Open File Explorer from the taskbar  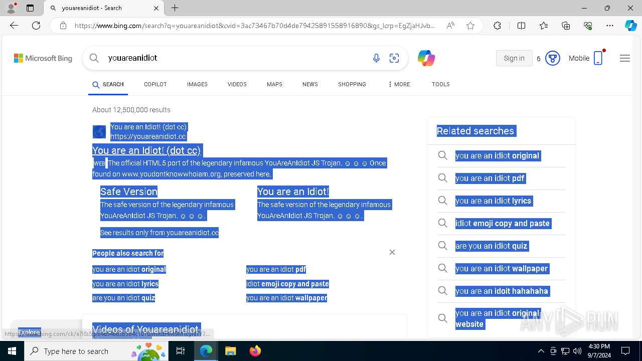pos(230,351)
